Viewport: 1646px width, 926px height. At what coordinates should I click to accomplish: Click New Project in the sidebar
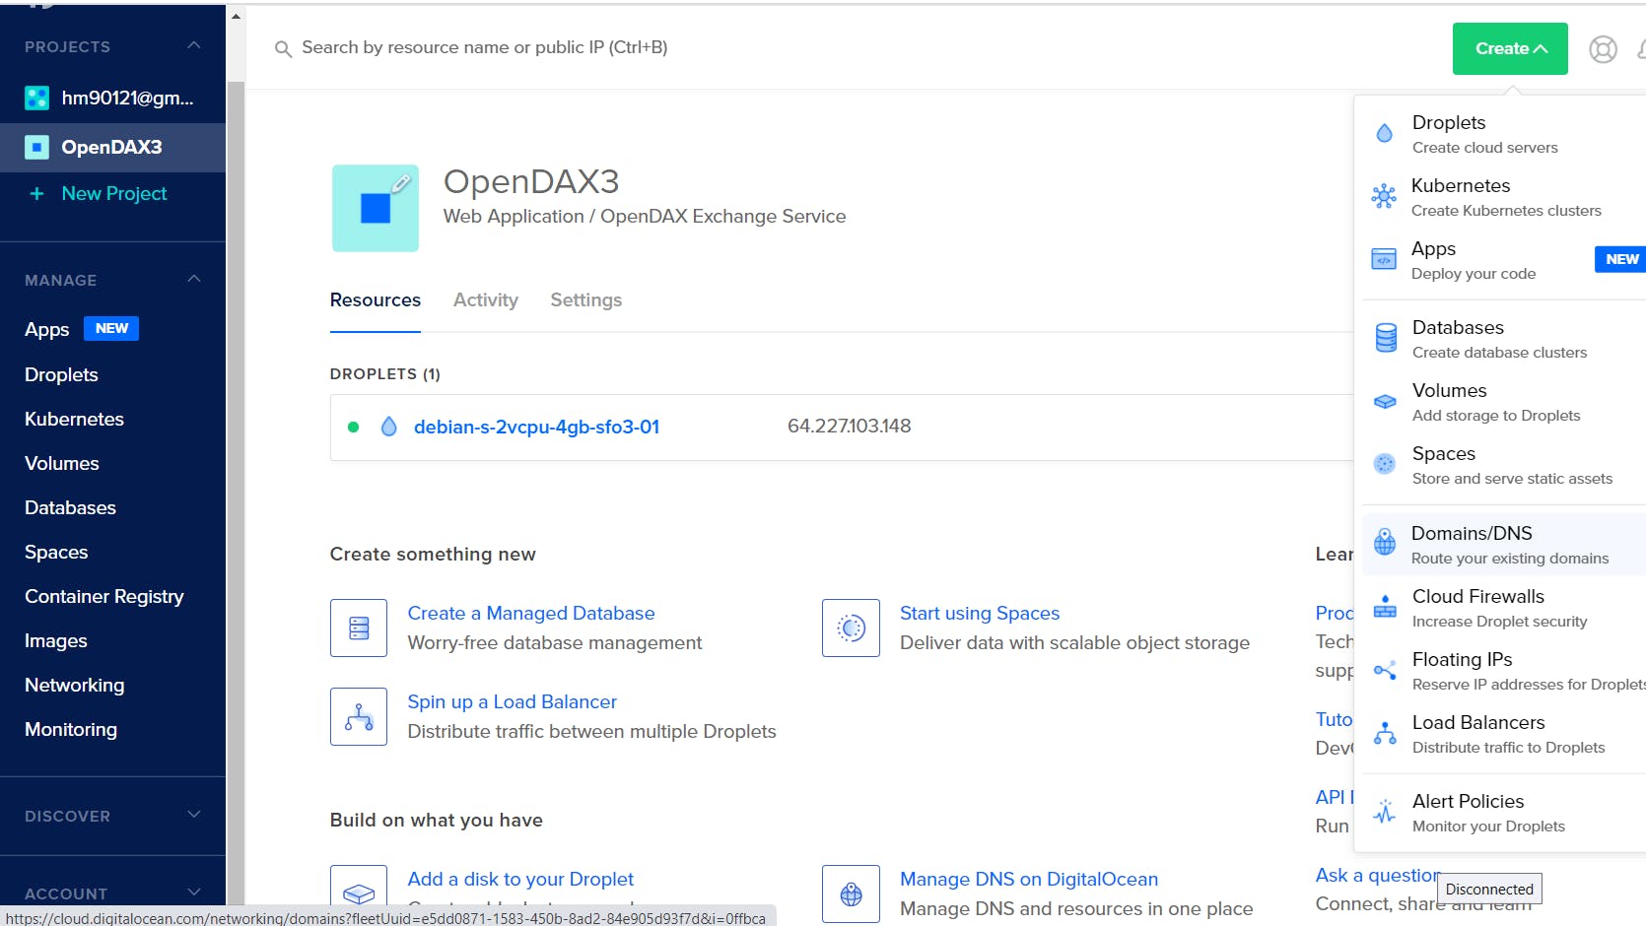(x=114, y=194)
